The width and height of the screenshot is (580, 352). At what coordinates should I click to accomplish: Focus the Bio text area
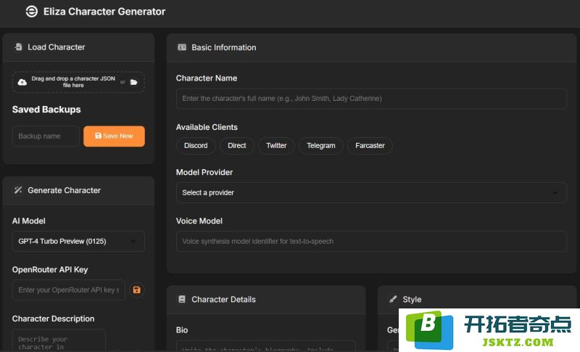pos(266,346)
